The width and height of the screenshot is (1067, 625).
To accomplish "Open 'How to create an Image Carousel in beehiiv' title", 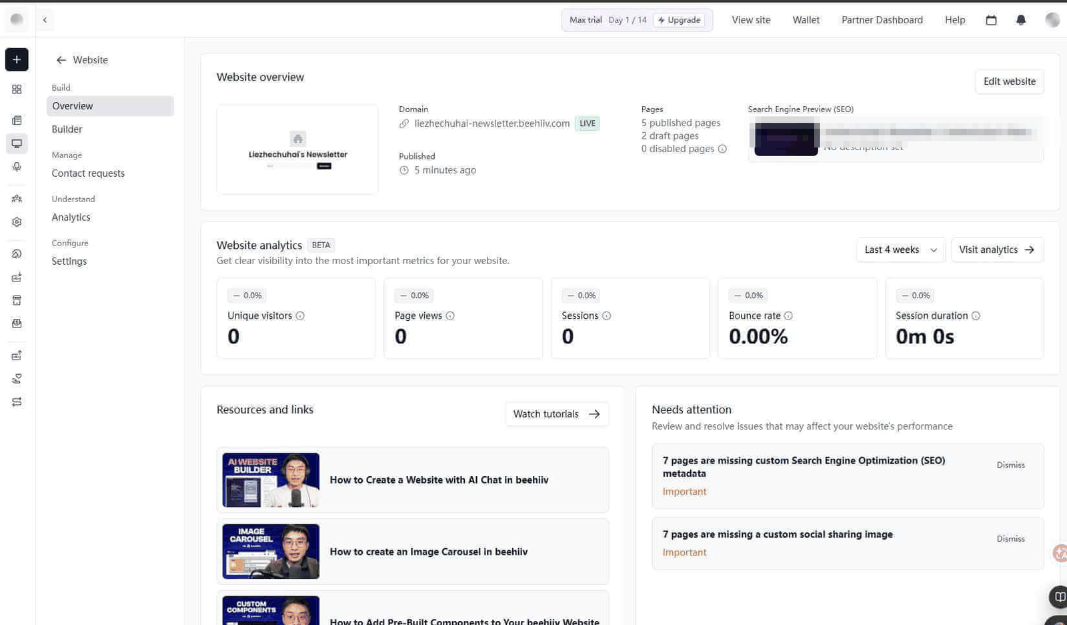I will (429, 552).
